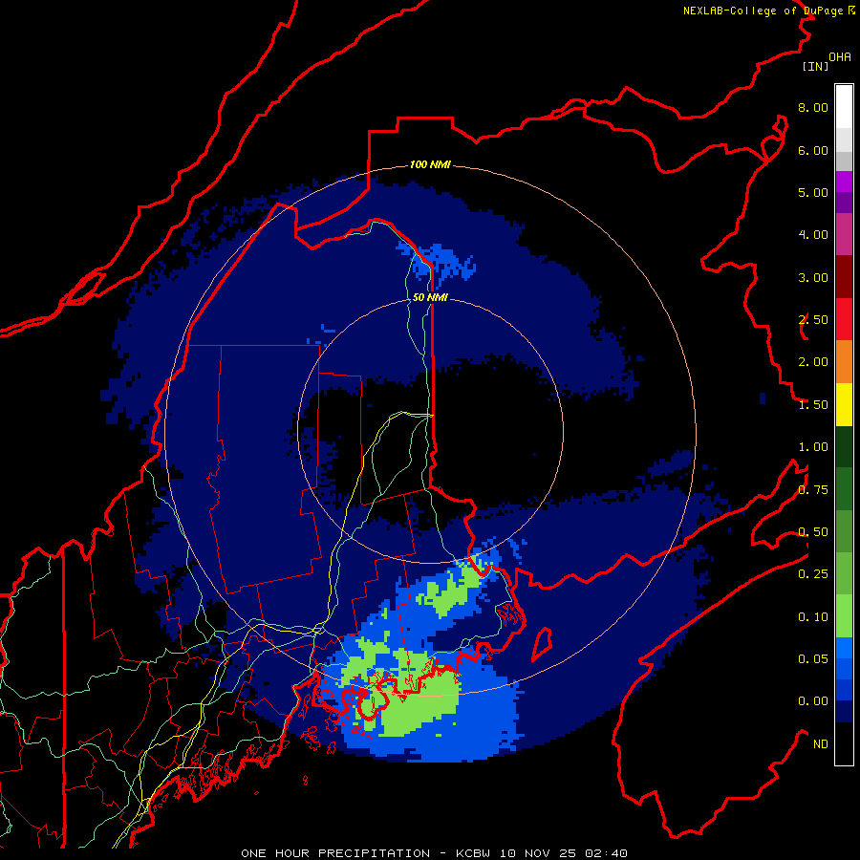The width and height of the screenshot is (860, 860).
Task: Click the 0.75 legend value
Action: coord(813,490)
